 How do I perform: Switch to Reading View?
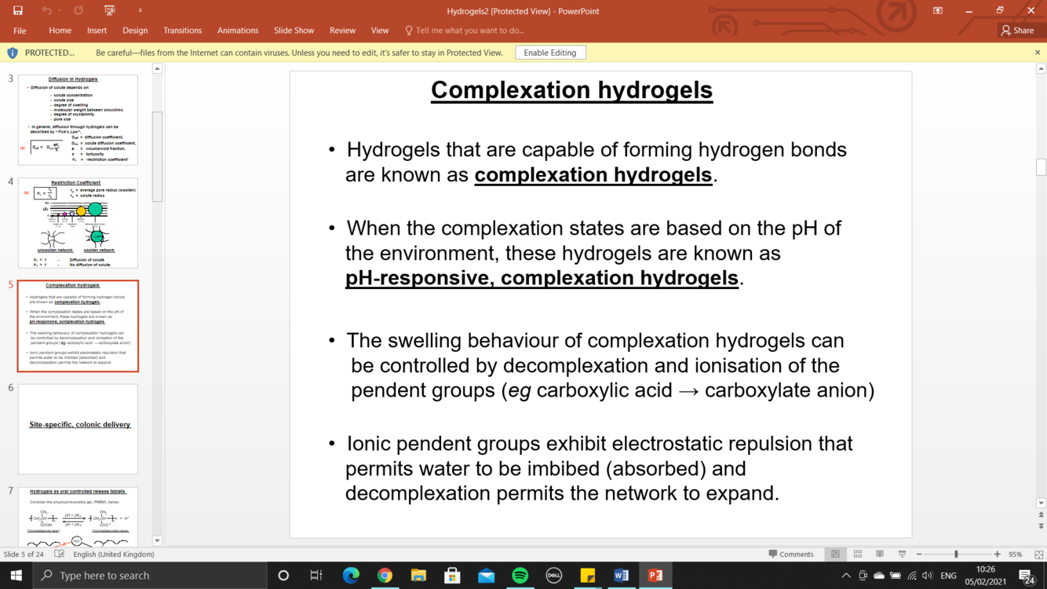(x=880, y=554)
